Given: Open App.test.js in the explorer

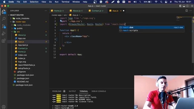Looking at the screenshot, I should tap(23, 45).
